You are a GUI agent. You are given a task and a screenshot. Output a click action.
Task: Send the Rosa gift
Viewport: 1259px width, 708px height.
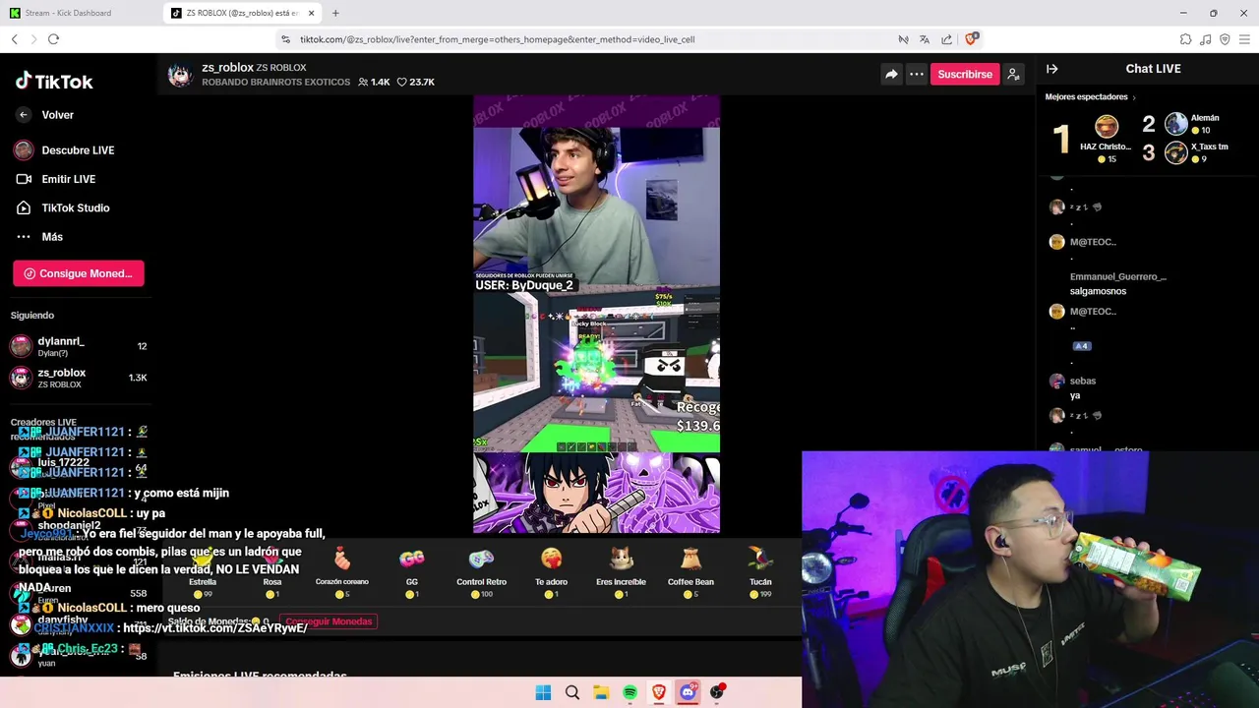[272, 570]
